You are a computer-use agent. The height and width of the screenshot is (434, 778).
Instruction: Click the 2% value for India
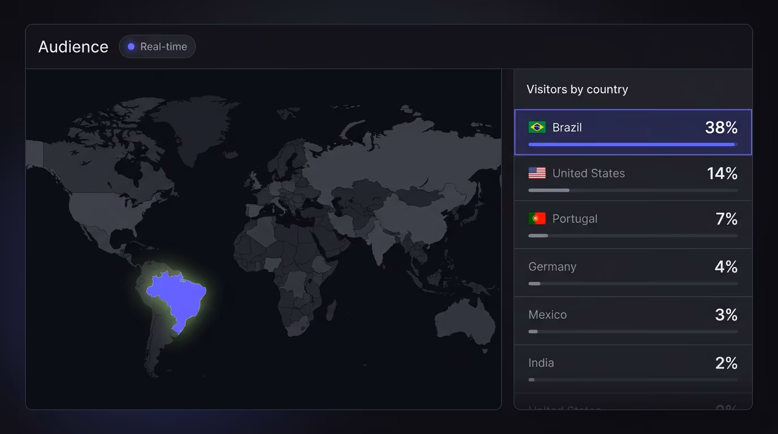pos(727,363)
